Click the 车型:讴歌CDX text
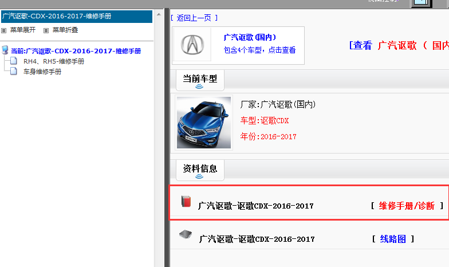Image resolution: width=449 pixels, height=267 pixels. 265,120
